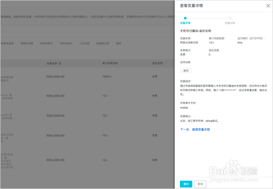Viewport: 273px width, 189px height.
Task: Click the 通用 scenario tag
Action: coord(186,71)
